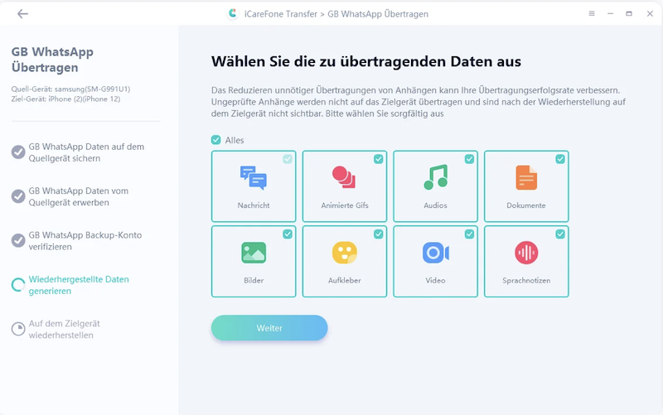Close the iCareFone window
Image resolution: width=663 pixels, height=415 pixels.
coord(650,13)
